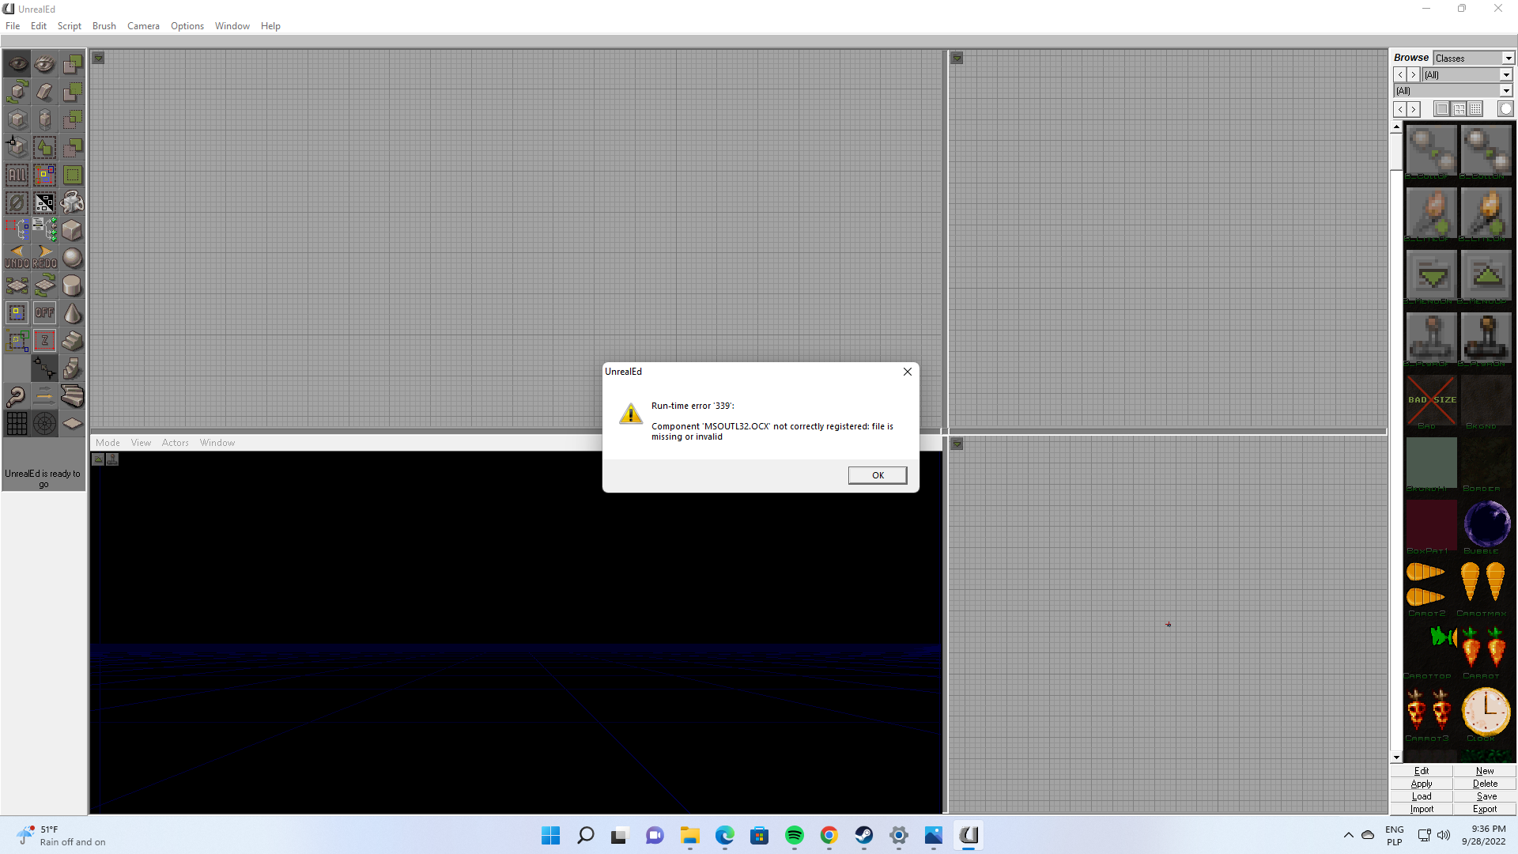Click the Apply button in browser panel
This screenshot has width=1518, height=854.
[1422, 784]
